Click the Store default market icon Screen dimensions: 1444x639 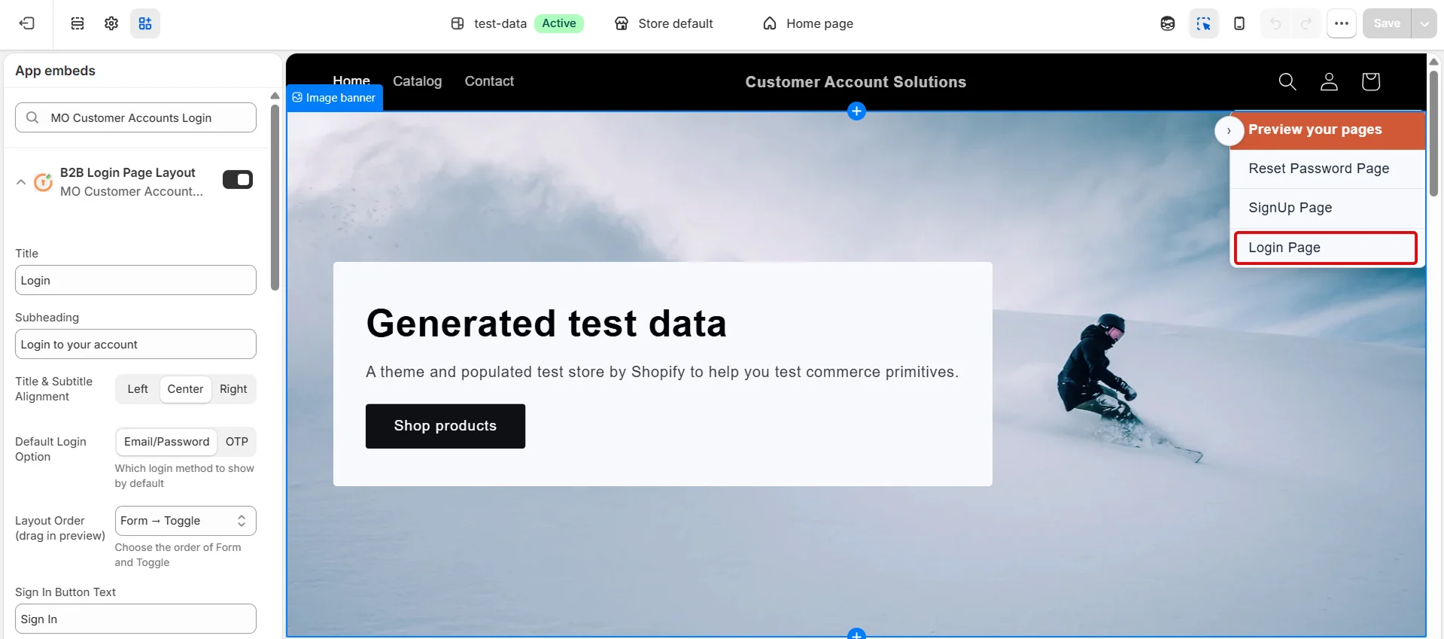622,23
